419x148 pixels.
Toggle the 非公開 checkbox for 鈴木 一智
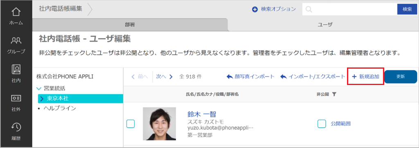(x=322, y=124)
